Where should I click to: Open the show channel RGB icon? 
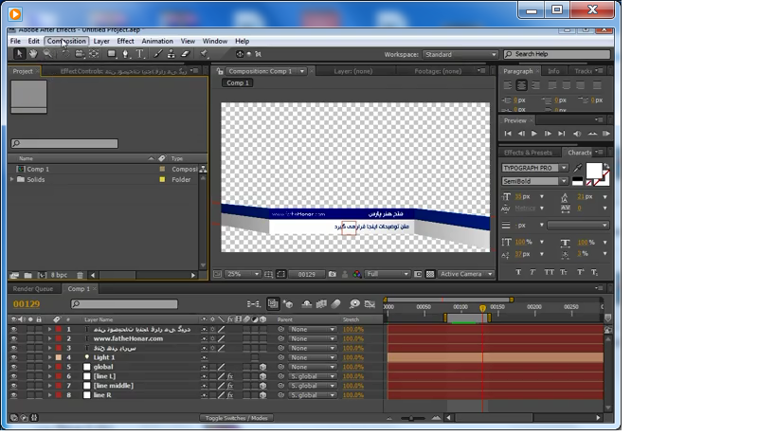click(357, 274)
